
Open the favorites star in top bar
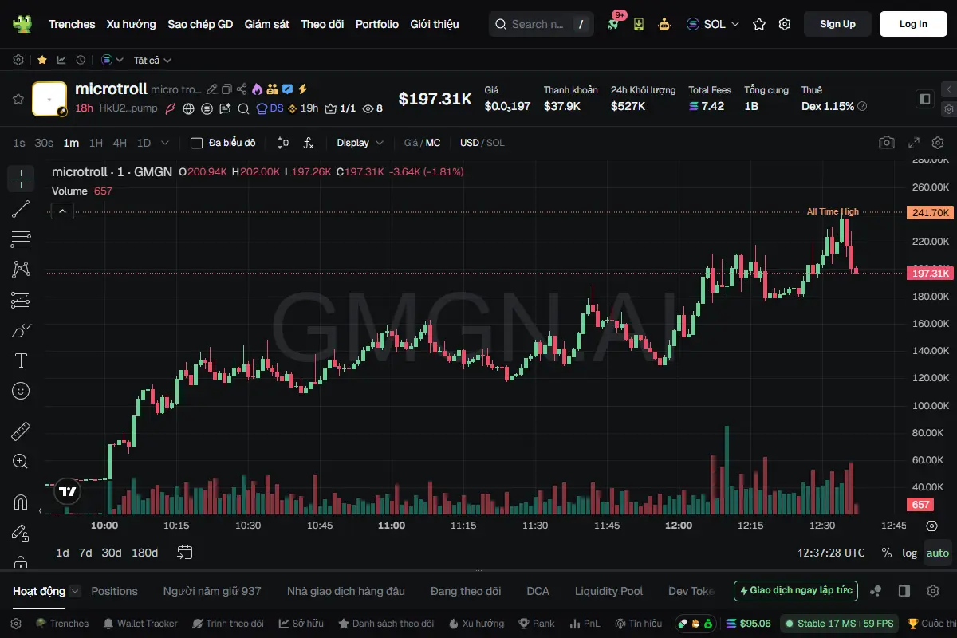[x=759, y=24]
